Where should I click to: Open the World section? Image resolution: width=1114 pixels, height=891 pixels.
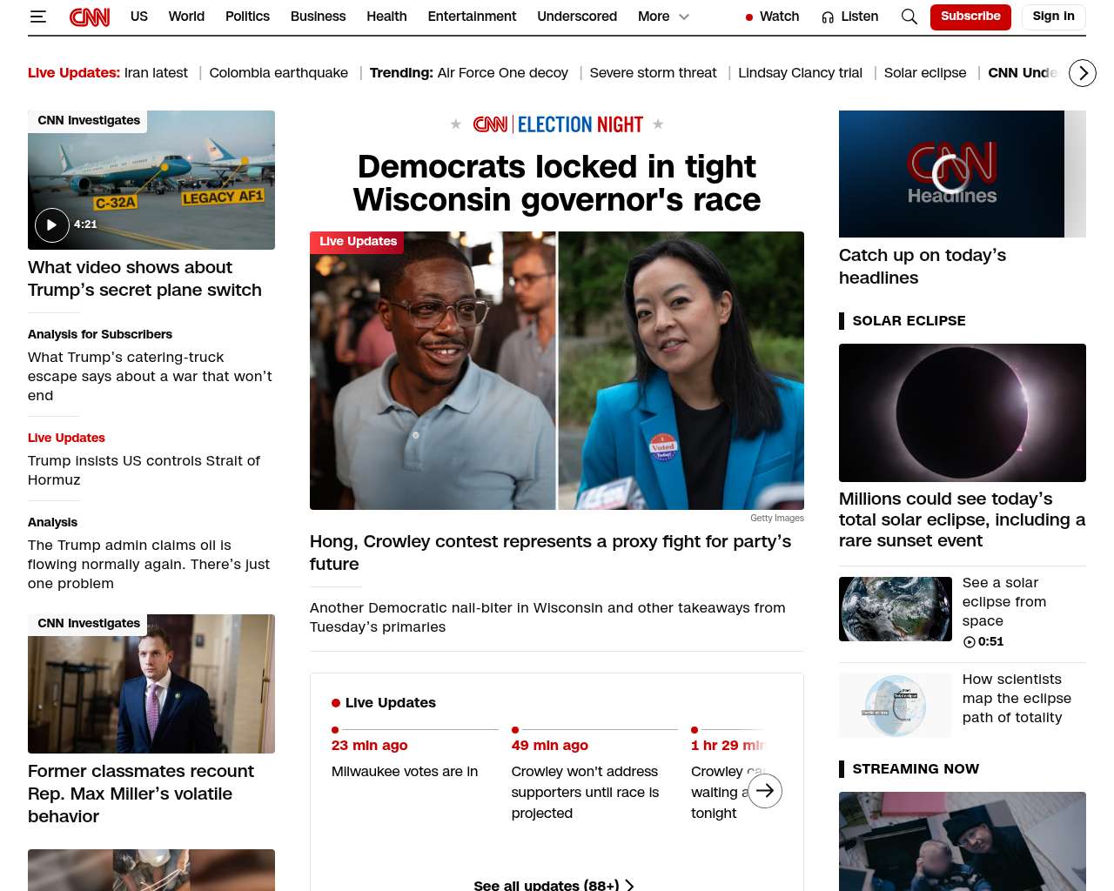pyautogui.click(x=186, y=17)
